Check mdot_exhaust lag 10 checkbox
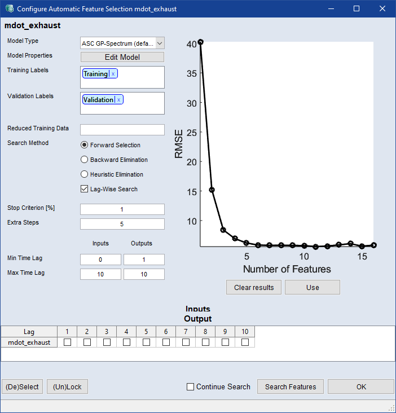 tap(245, 342)
